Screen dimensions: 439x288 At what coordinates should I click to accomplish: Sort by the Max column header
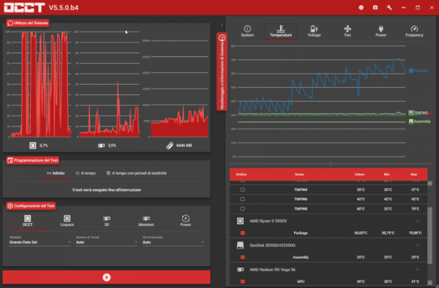[x=414, y=174]
